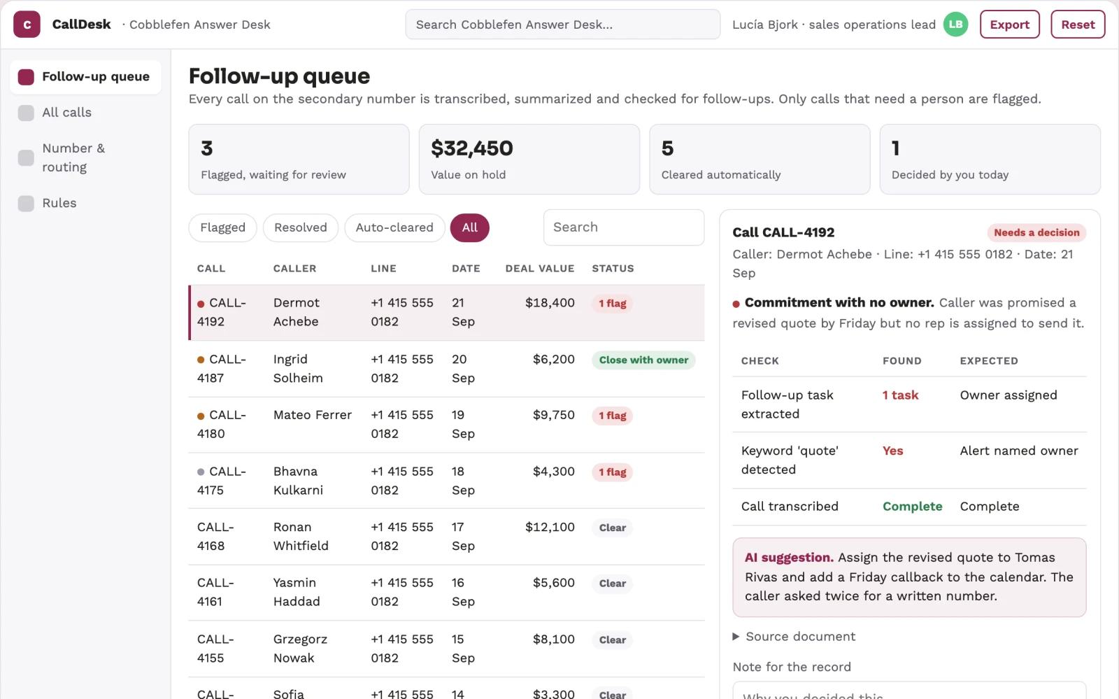Open the Cleared automatically card

pos(760,160)
